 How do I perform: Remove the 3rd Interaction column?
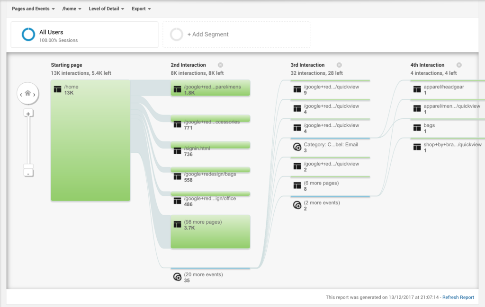[339, 65]
